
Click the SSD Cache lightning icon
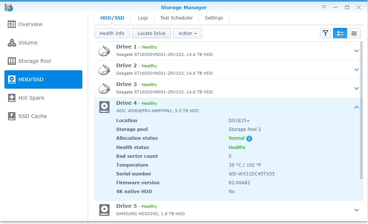pos(12,116)
